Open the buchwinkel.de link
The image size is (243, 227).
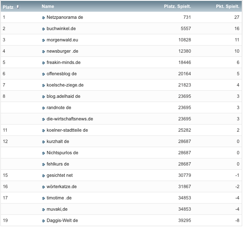[x=61, y=28]
